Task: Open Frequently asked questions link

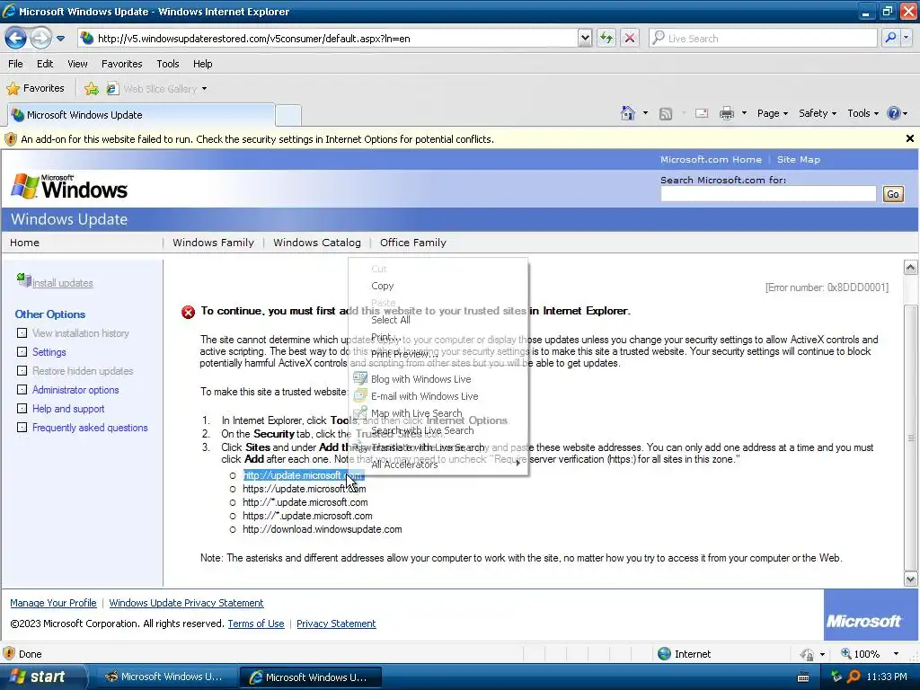Action: tap(90, 428)
